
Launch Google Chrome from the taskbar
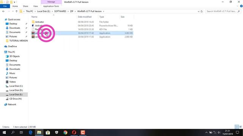[x=65, y=133]
